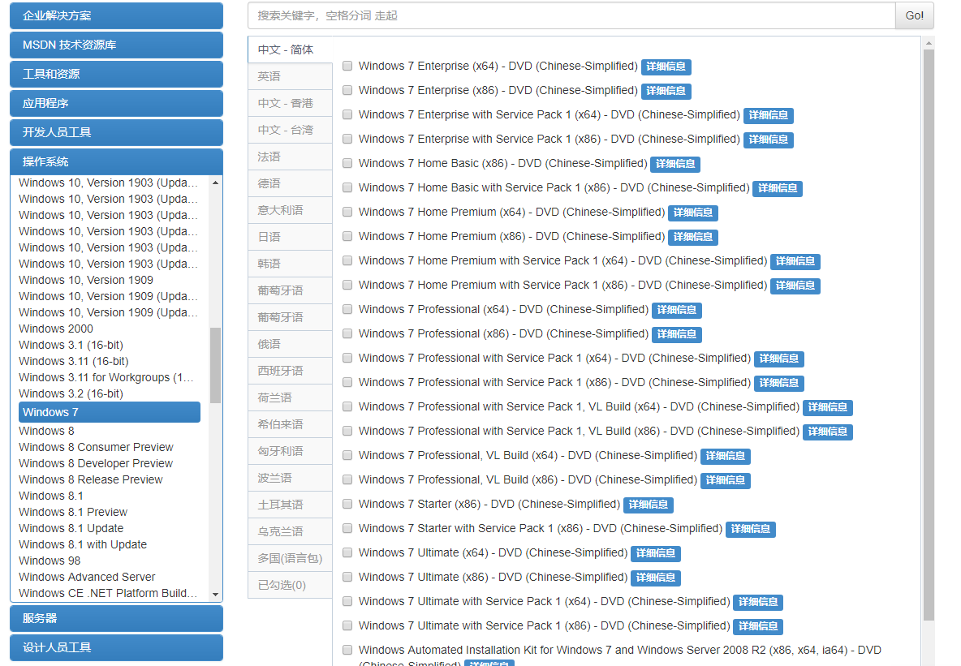This screenshot has width=961, height=666.
Task: Focus the keyword search input field
Action: point(571,15)
